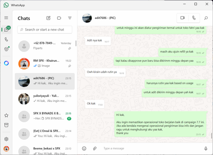Click the "Ok kak" message bubble
The height and width of the screenshot is (155, 213).
pyautogui.click(x=95, y=104)
